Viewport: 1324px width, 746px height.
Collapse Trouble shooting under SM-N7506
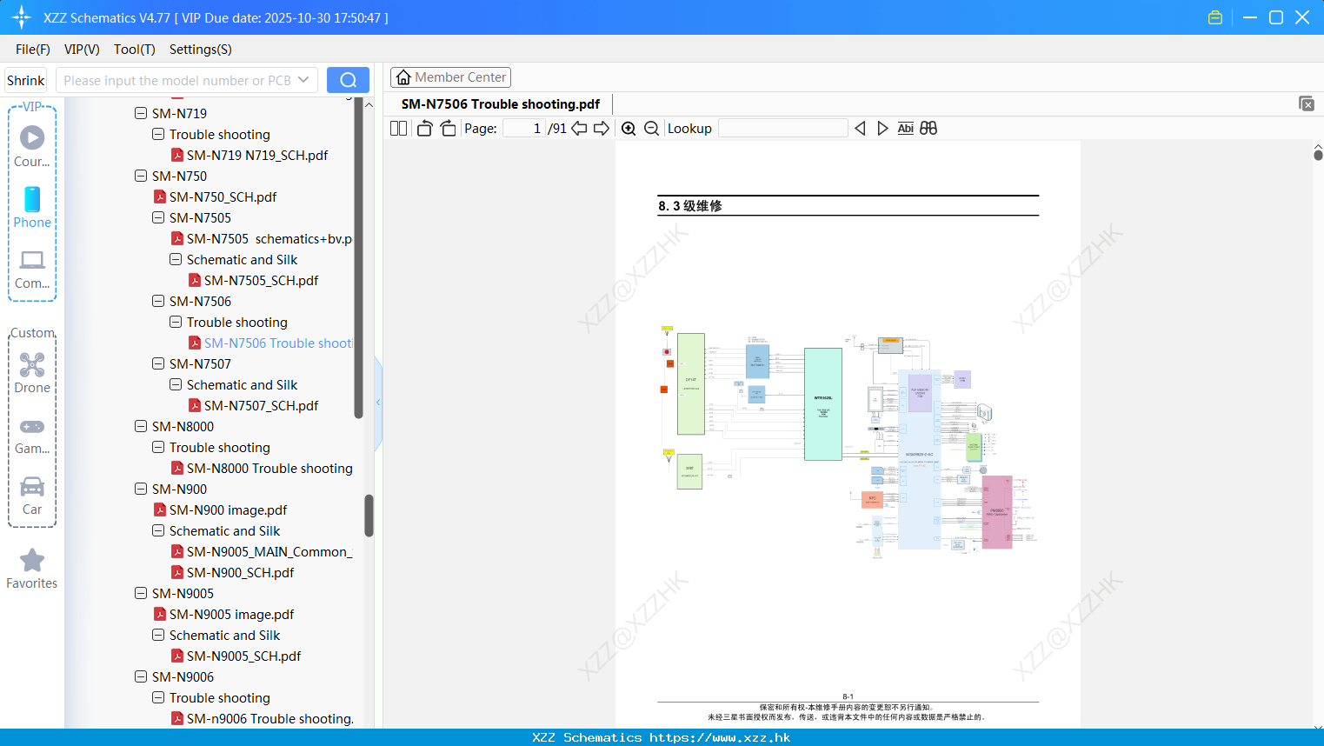click(176, 322)
